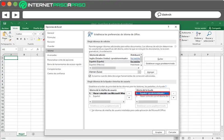This screenshot has height=140, width=224.
Task: Select Español <predeterminado> help language
Action: click(x=152, y=94)
